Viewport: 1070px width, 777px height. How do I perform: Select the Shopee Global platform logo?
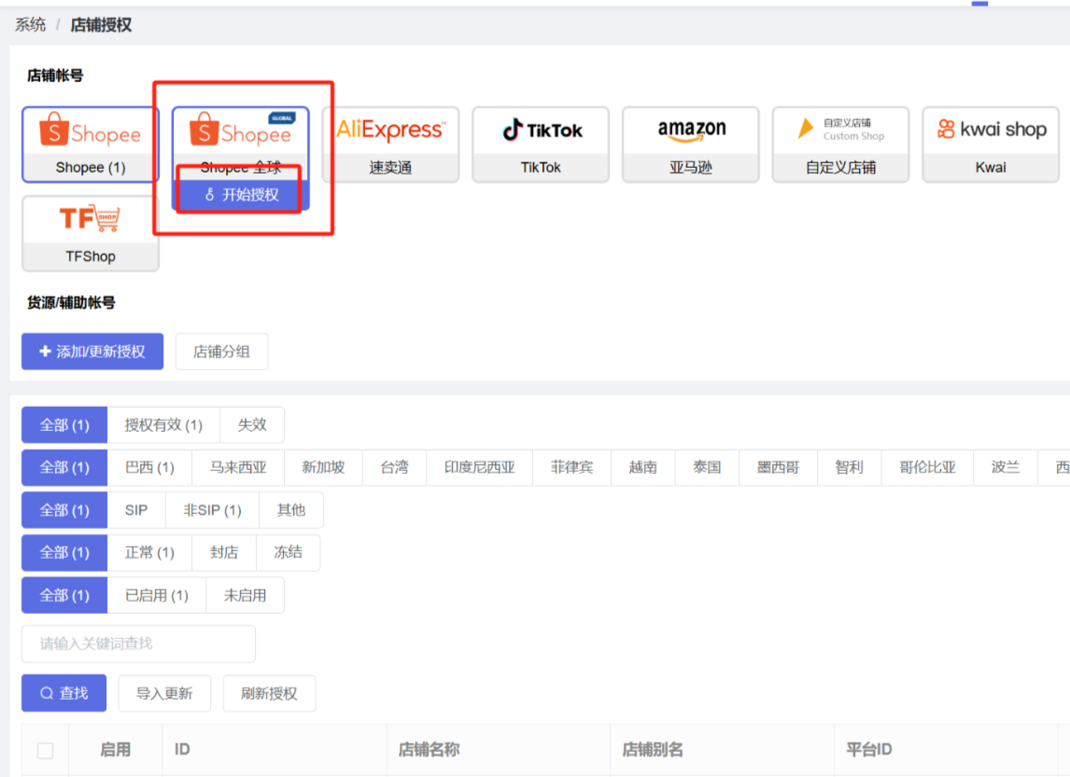241,131
